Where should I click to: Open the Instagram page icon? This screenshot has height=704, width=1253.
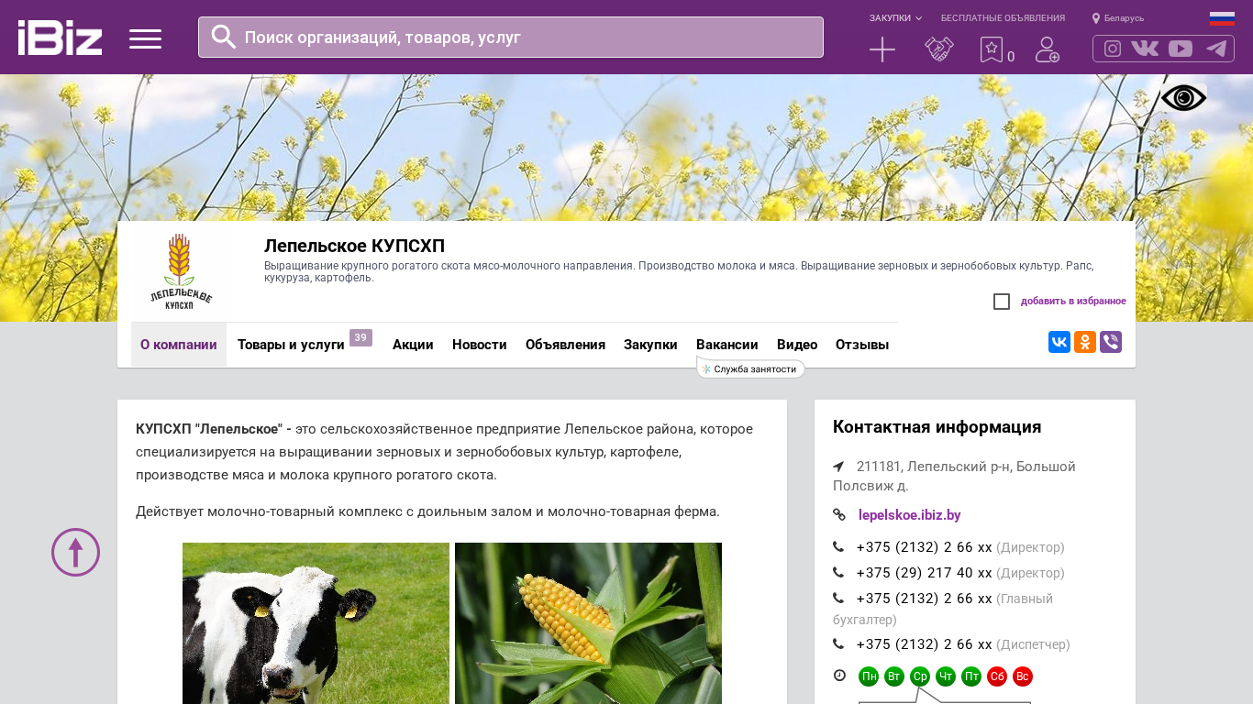[1113, 49]
